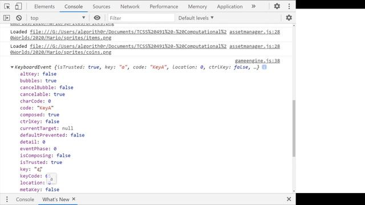Select the 'charCode: 0' property row

35,101
